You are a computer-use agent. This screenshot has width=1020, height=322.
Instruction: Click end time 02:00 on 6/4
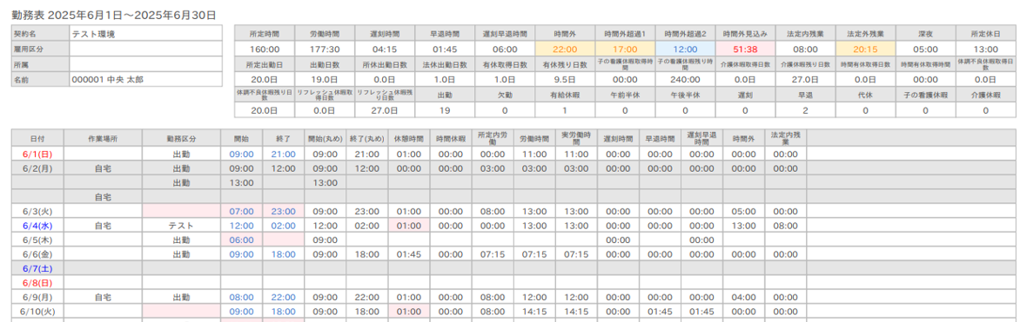(284, 226)
